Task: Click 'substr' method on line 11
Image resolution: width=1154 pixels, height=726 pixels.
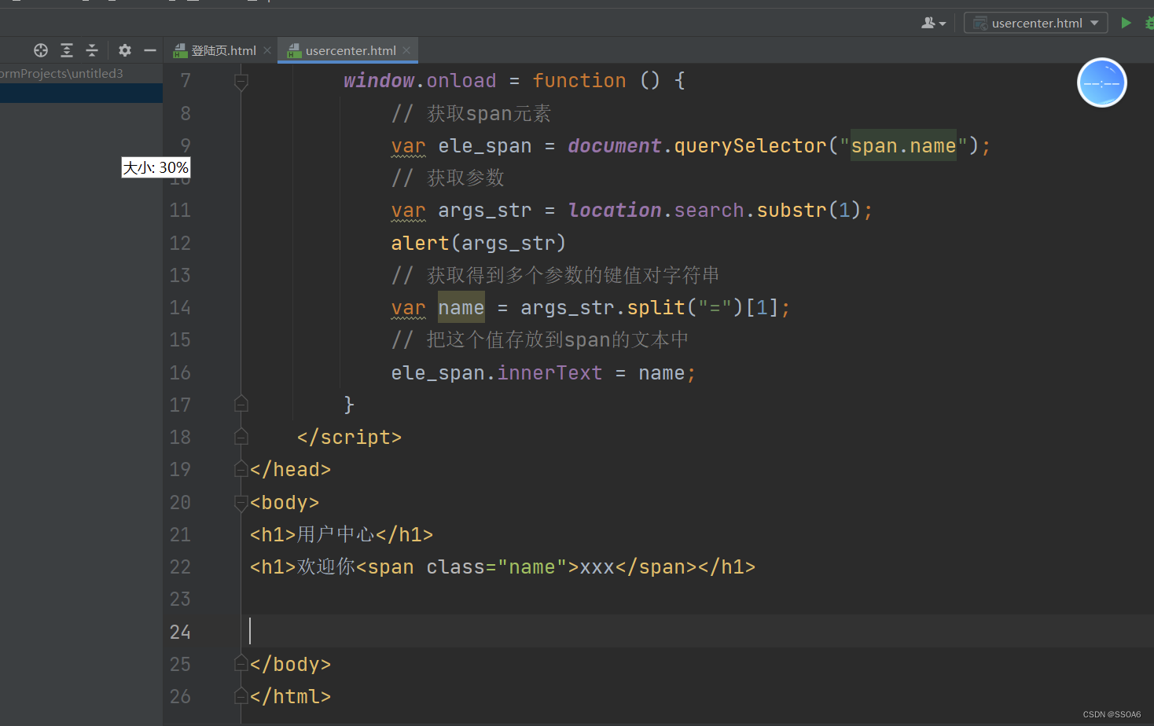Action: [792, 211]
